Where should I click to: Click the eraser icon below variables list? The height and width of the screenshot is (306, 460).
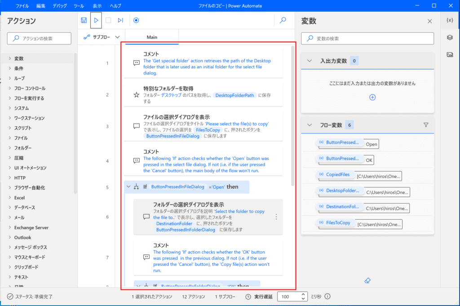tap(367, 280)
